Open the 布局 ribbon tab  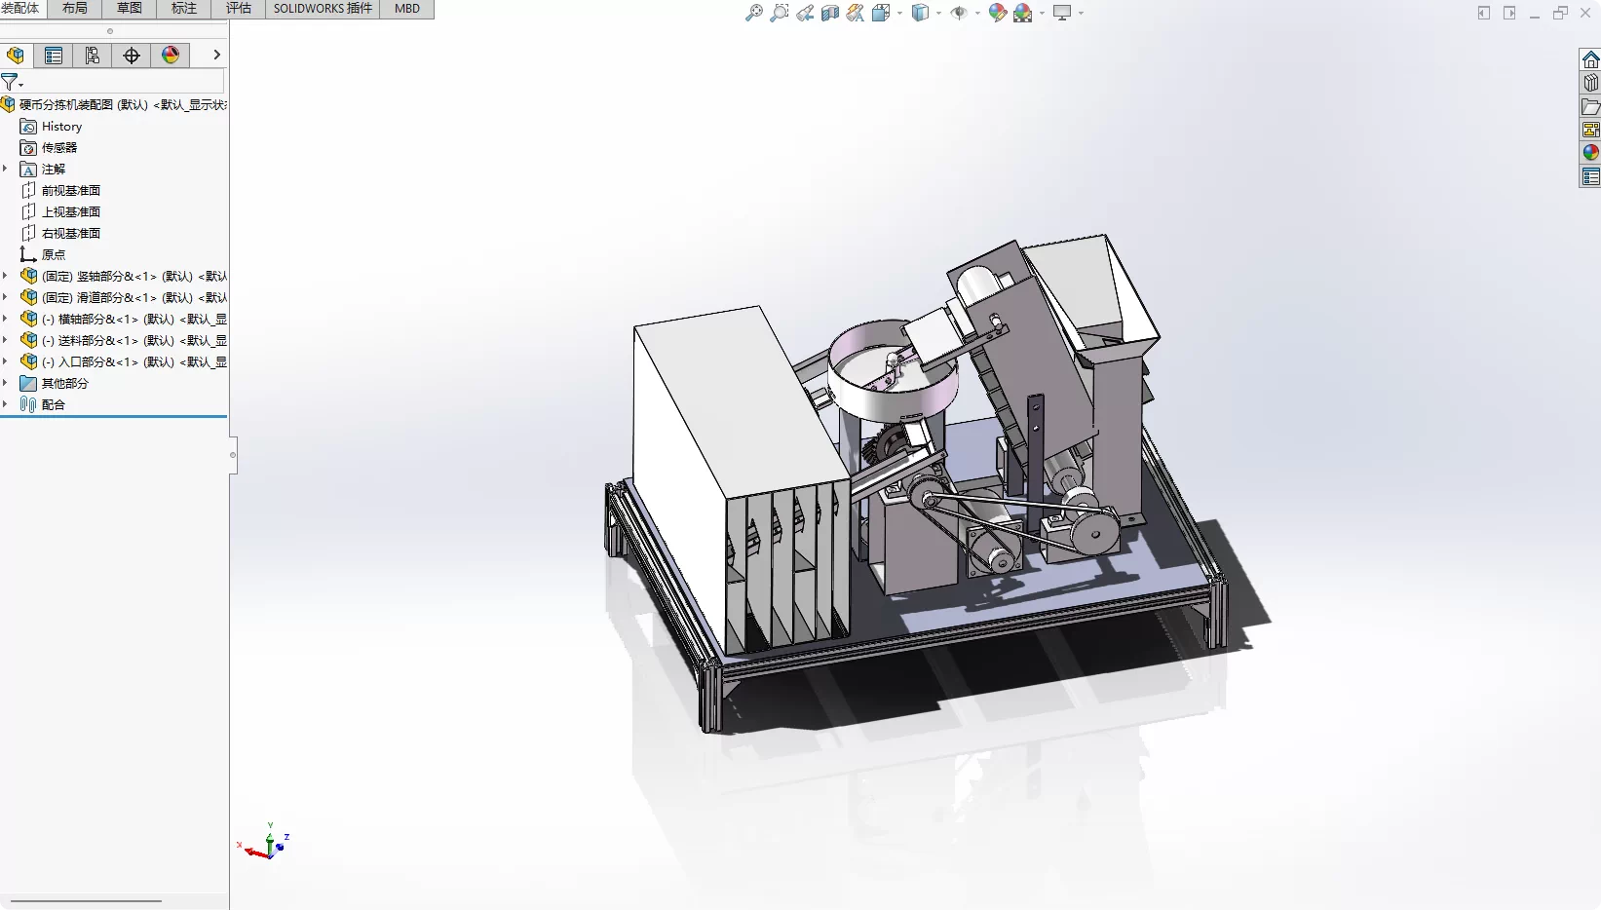click(74, 8)
